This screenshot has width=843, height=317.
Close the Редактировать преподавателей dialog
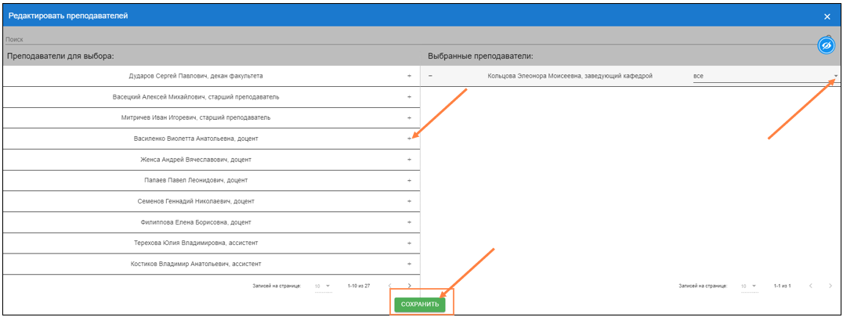[x=827, y=16]
